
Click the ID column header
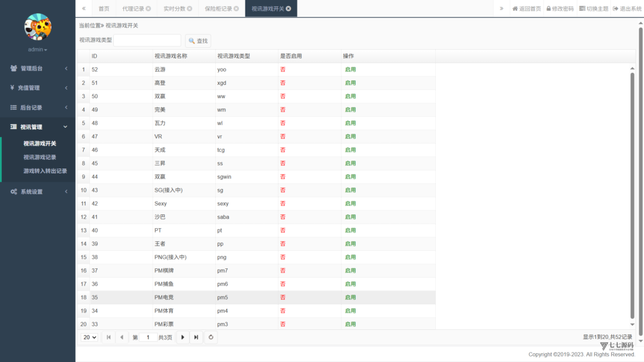(x=121, y=56)
